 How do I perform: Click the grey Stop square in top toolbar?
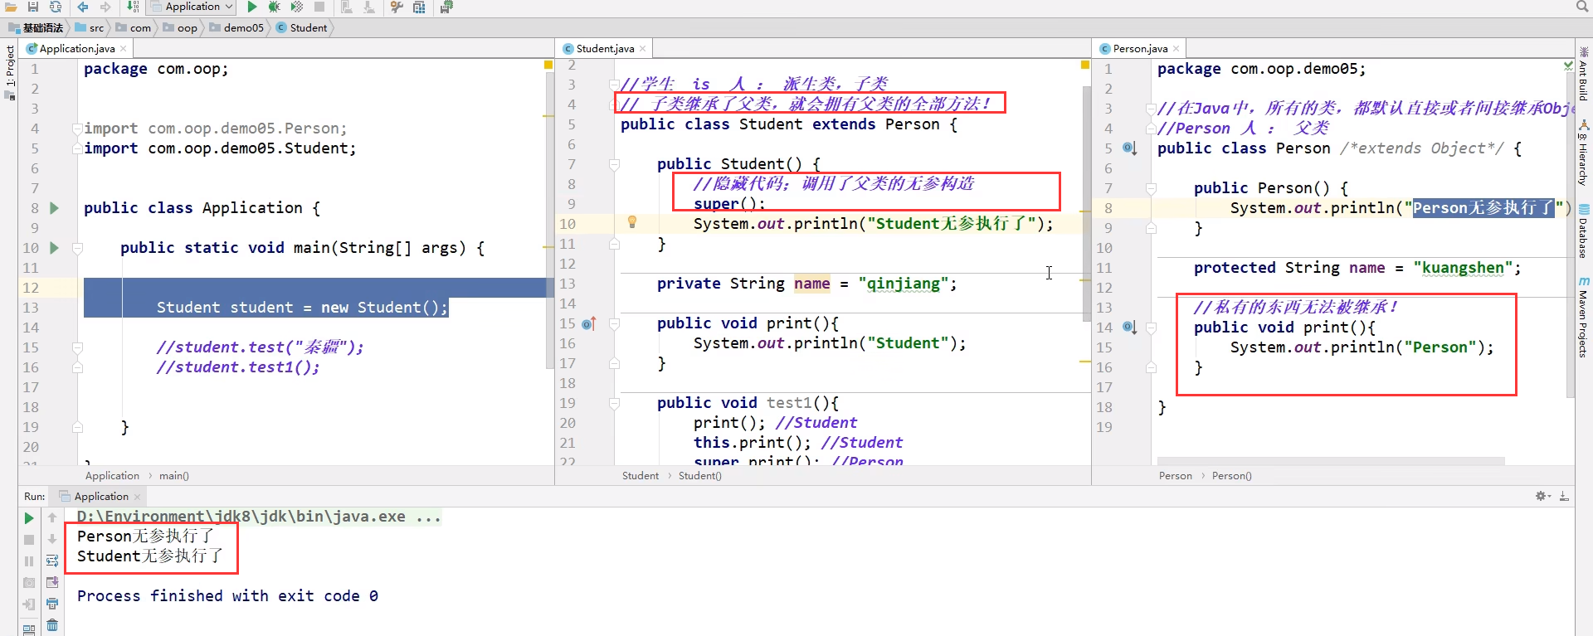click(319, 7)
